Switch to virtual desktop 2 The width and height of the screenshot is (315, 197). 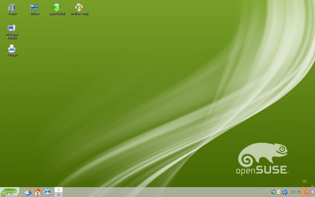click(58, 195)
